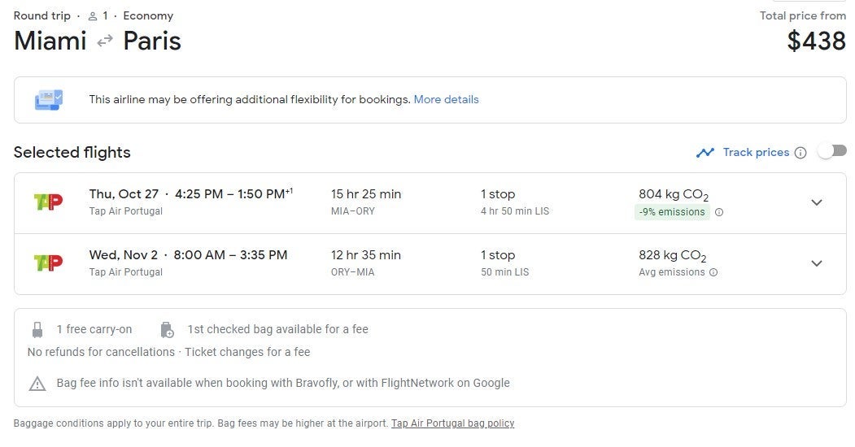Expand the Thu, Oct 27 flight details
Viewport: 855px width, 447px height.
(817, 202)
